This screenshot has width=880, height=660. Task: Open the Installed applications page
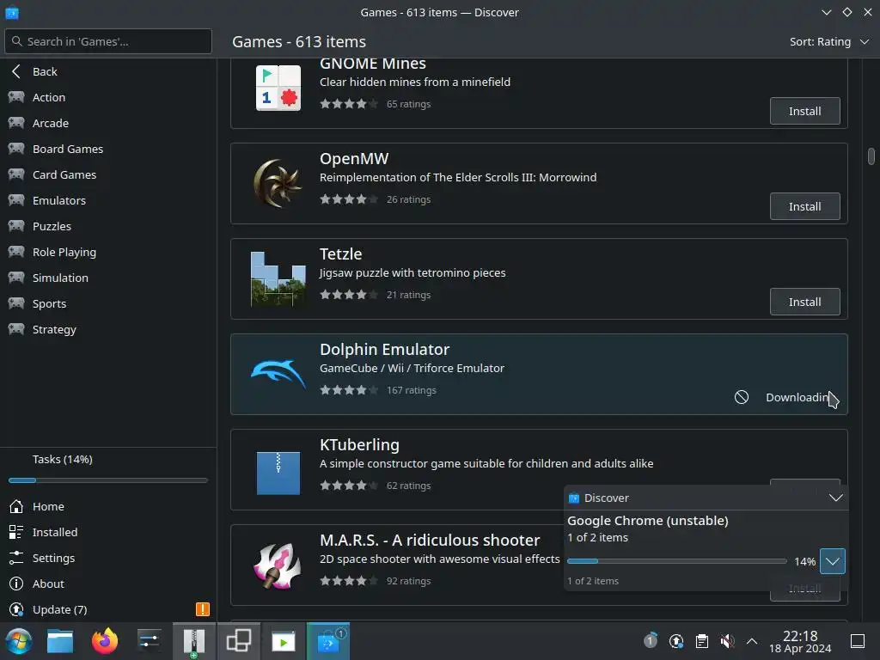(107, 532)
